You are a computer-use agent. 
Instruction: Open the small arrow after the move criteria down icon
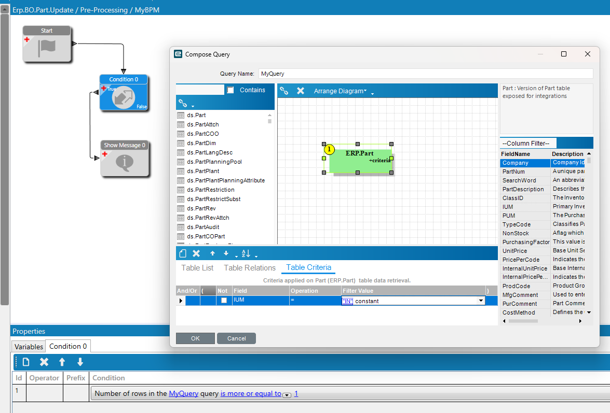(x=236, y=256)
